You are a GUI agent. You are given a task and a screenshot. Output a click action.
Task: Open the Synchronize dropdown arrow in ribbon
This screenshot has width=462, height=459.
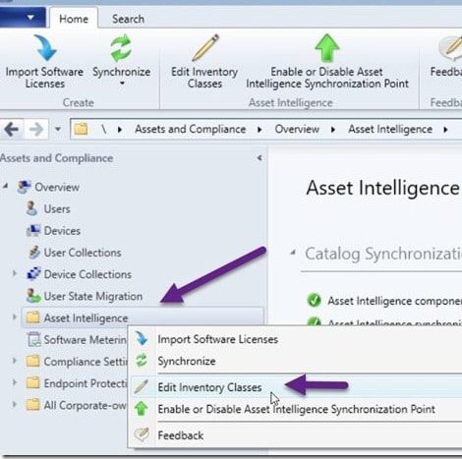tap(122, 84)
